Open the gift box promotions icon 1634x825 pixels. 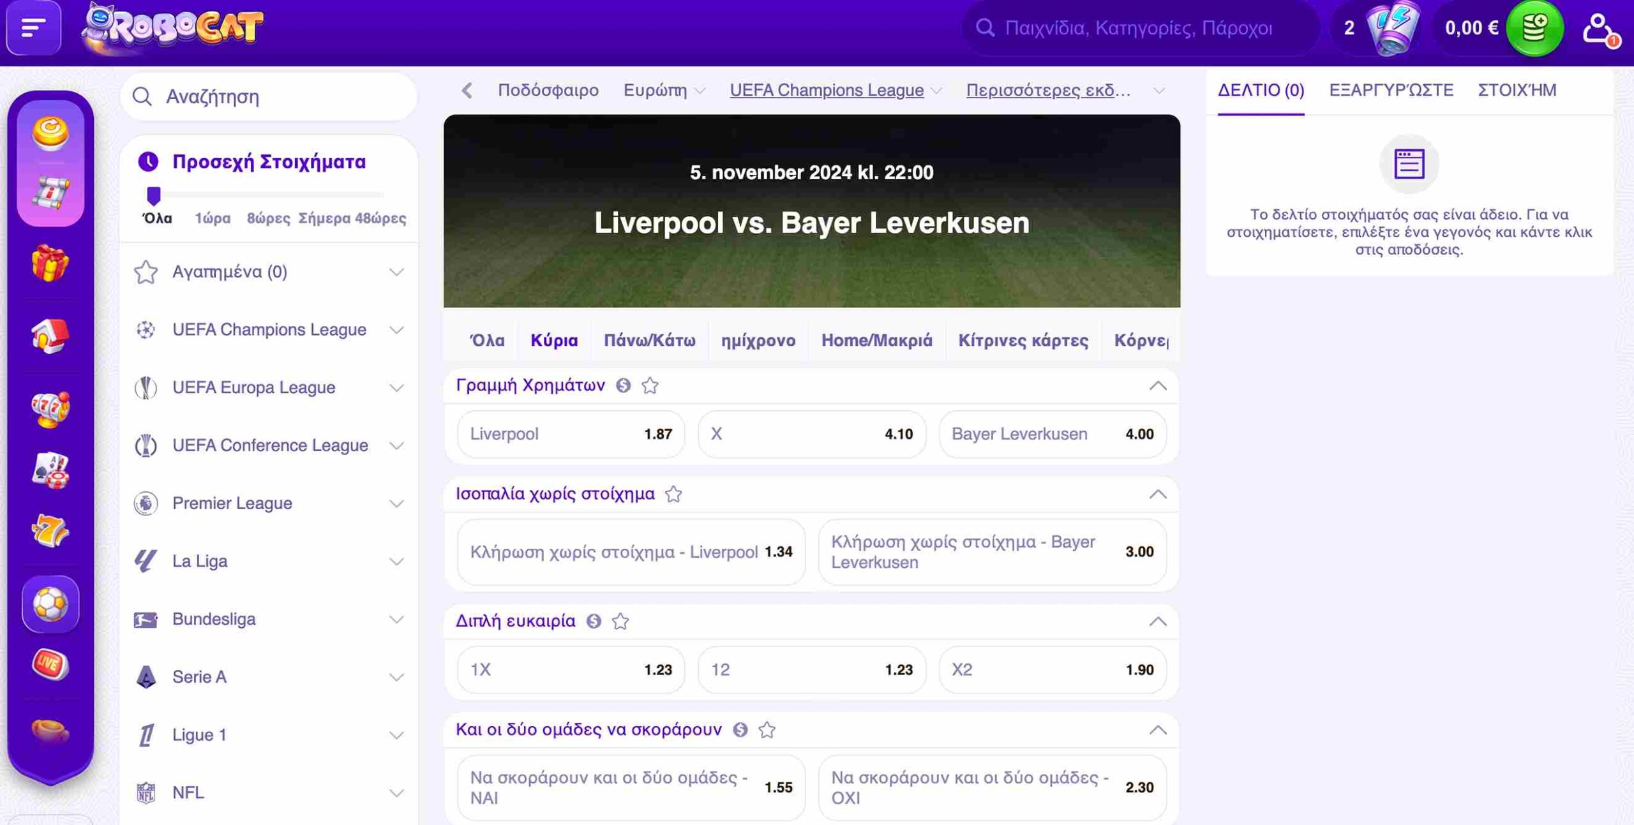(x=50, y=262)
